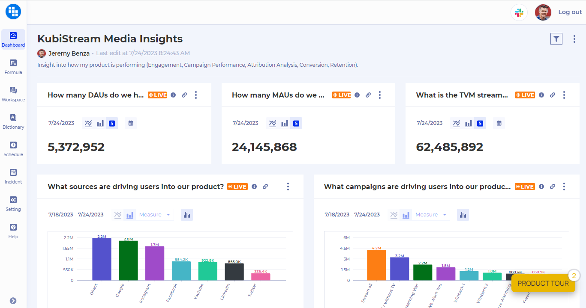Select the single value view on DAU card
Viewport: 586px width, 308px height.
point(111,123)
